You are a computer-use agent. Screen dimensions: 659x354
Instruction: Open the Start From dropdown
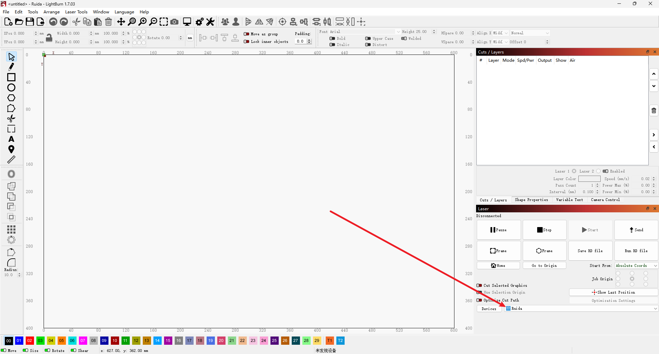pyautogui.click(x=636, y=265)
